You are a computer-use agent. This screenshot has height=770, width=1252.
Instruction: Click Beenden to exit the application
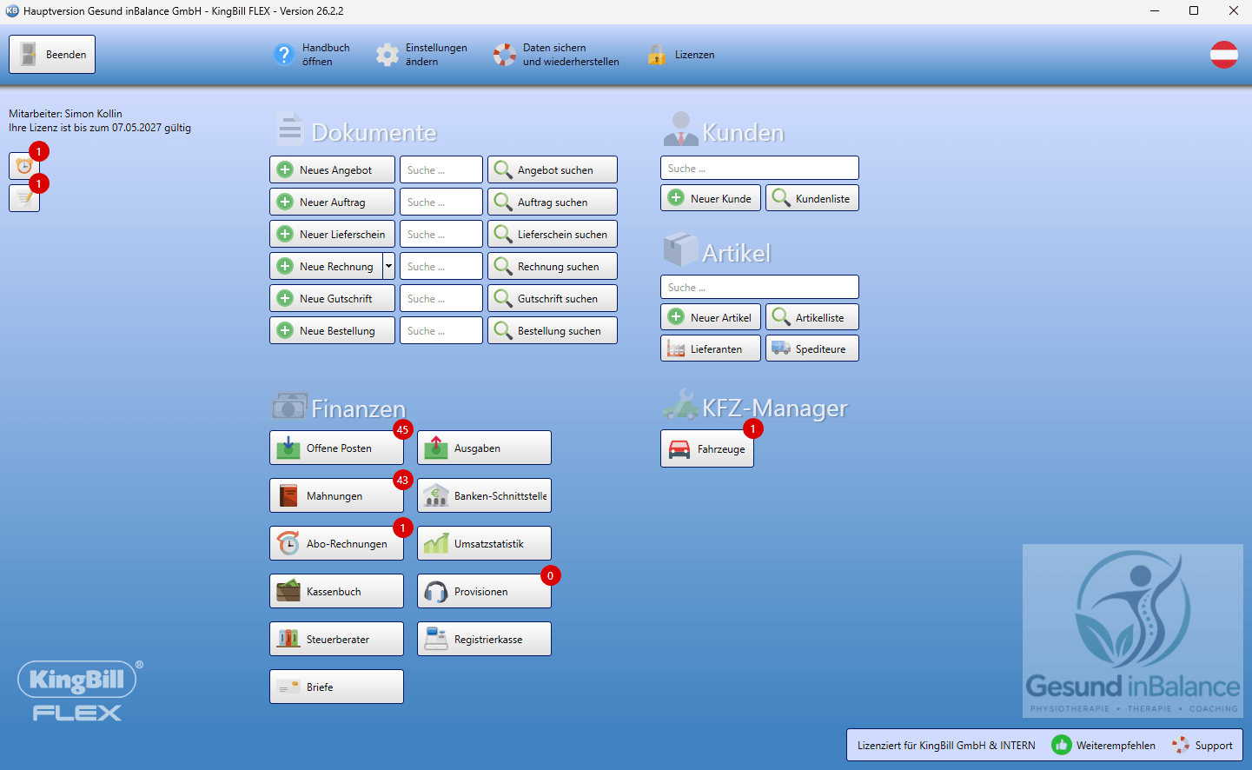point(52,54)
